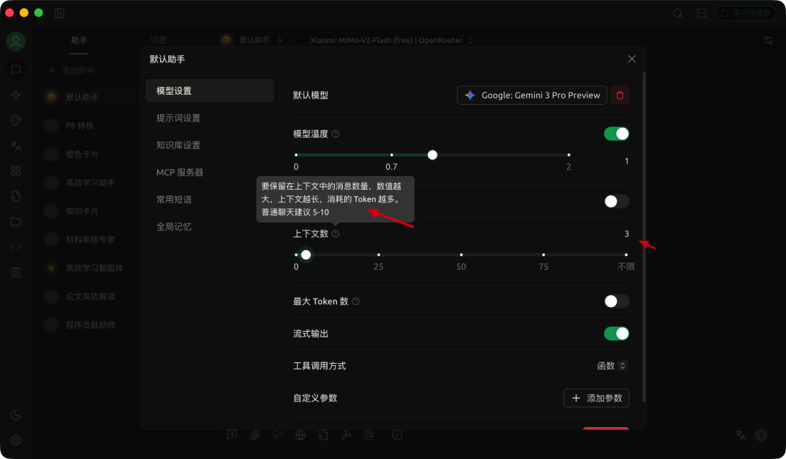Open MCP tools via the hammer icon
Screen dimensions: 786x459
point(346,435)
